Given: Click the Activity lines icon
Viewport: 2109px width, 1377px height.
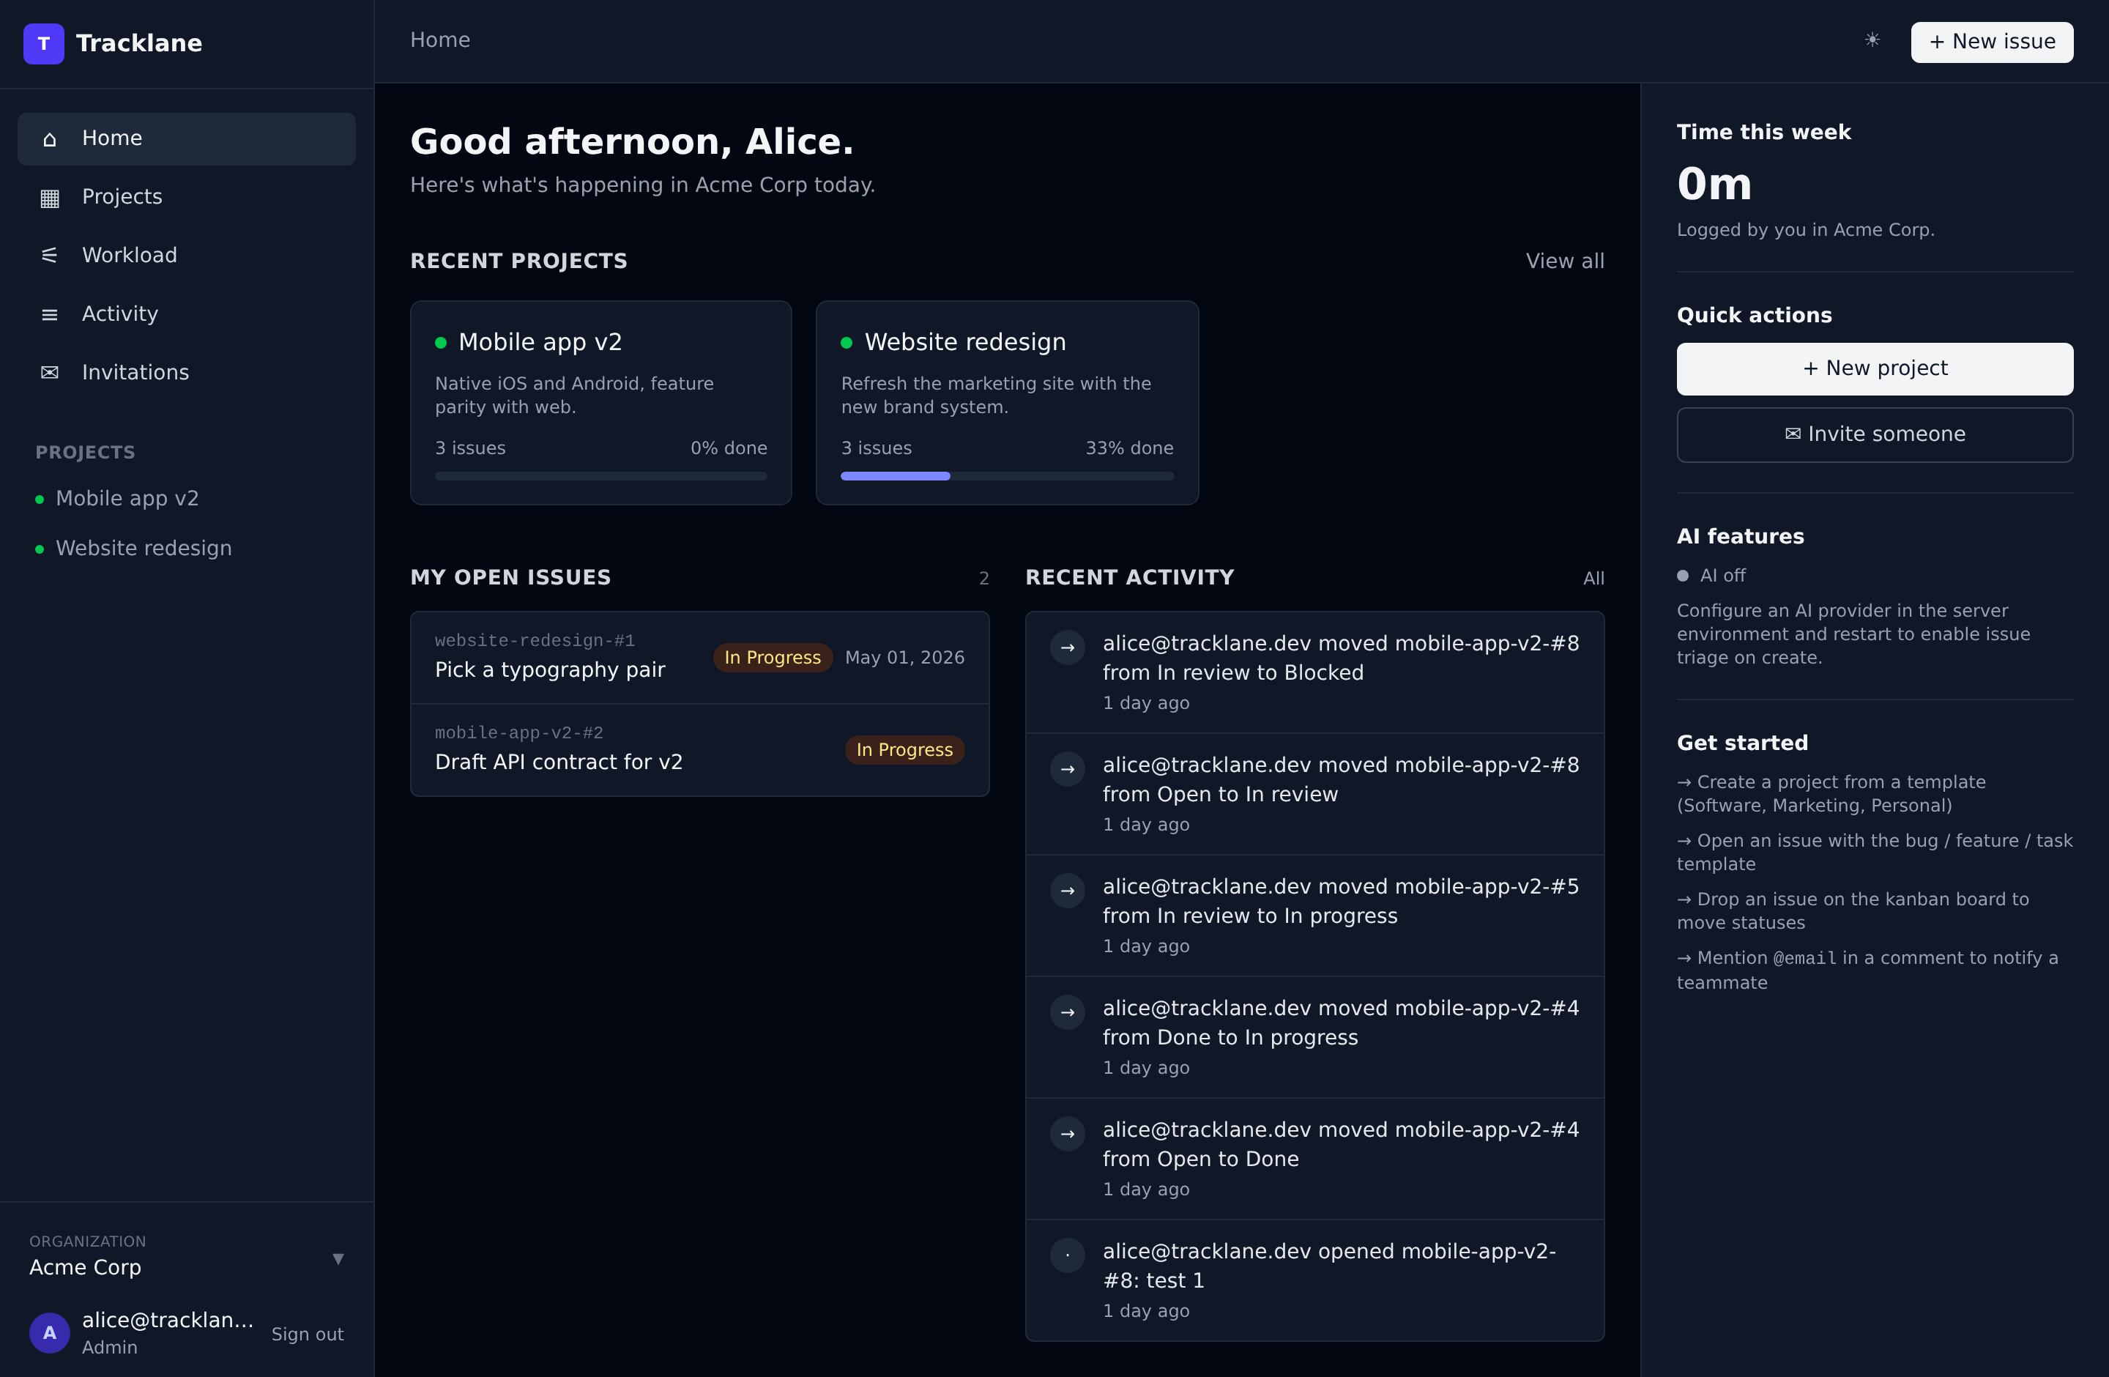Looking at the screenshot, I should point(50,314).
